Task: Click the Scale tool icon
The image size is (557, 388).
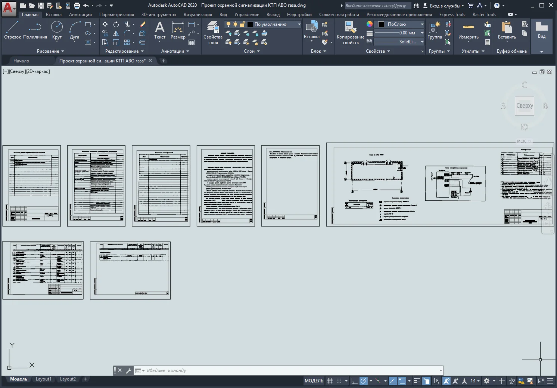Action: [x=116, y=42]
